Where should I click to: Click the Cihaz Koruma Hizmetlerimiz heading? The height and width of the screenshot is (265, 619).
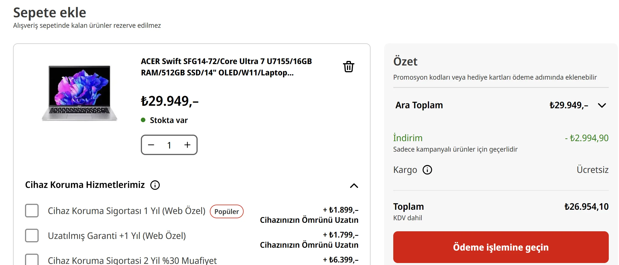point(85,185)
